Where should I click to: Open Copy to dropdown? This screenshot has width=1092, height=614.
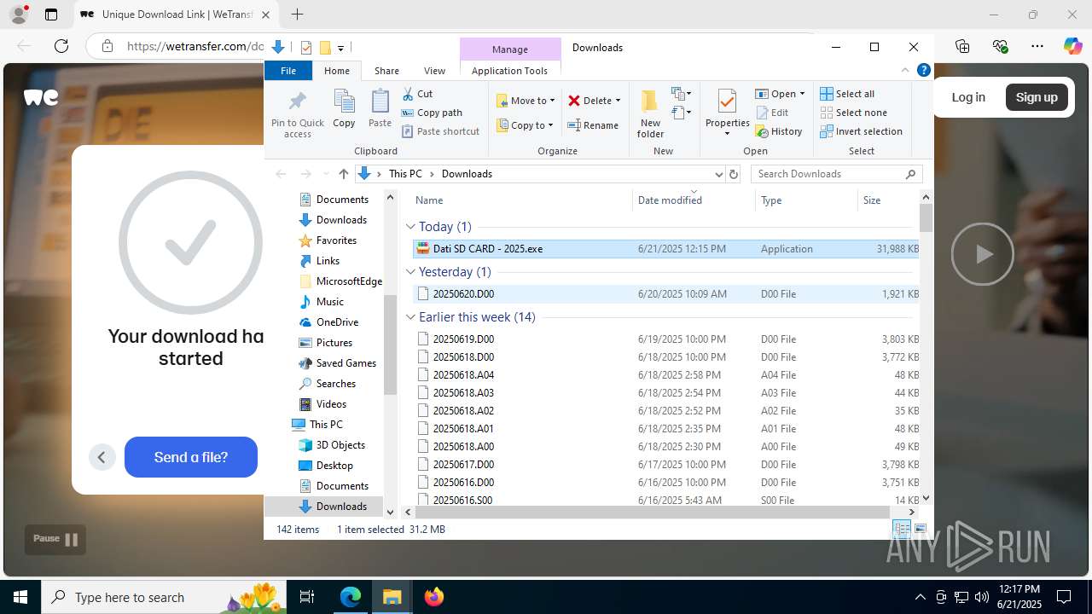[526, 125]
